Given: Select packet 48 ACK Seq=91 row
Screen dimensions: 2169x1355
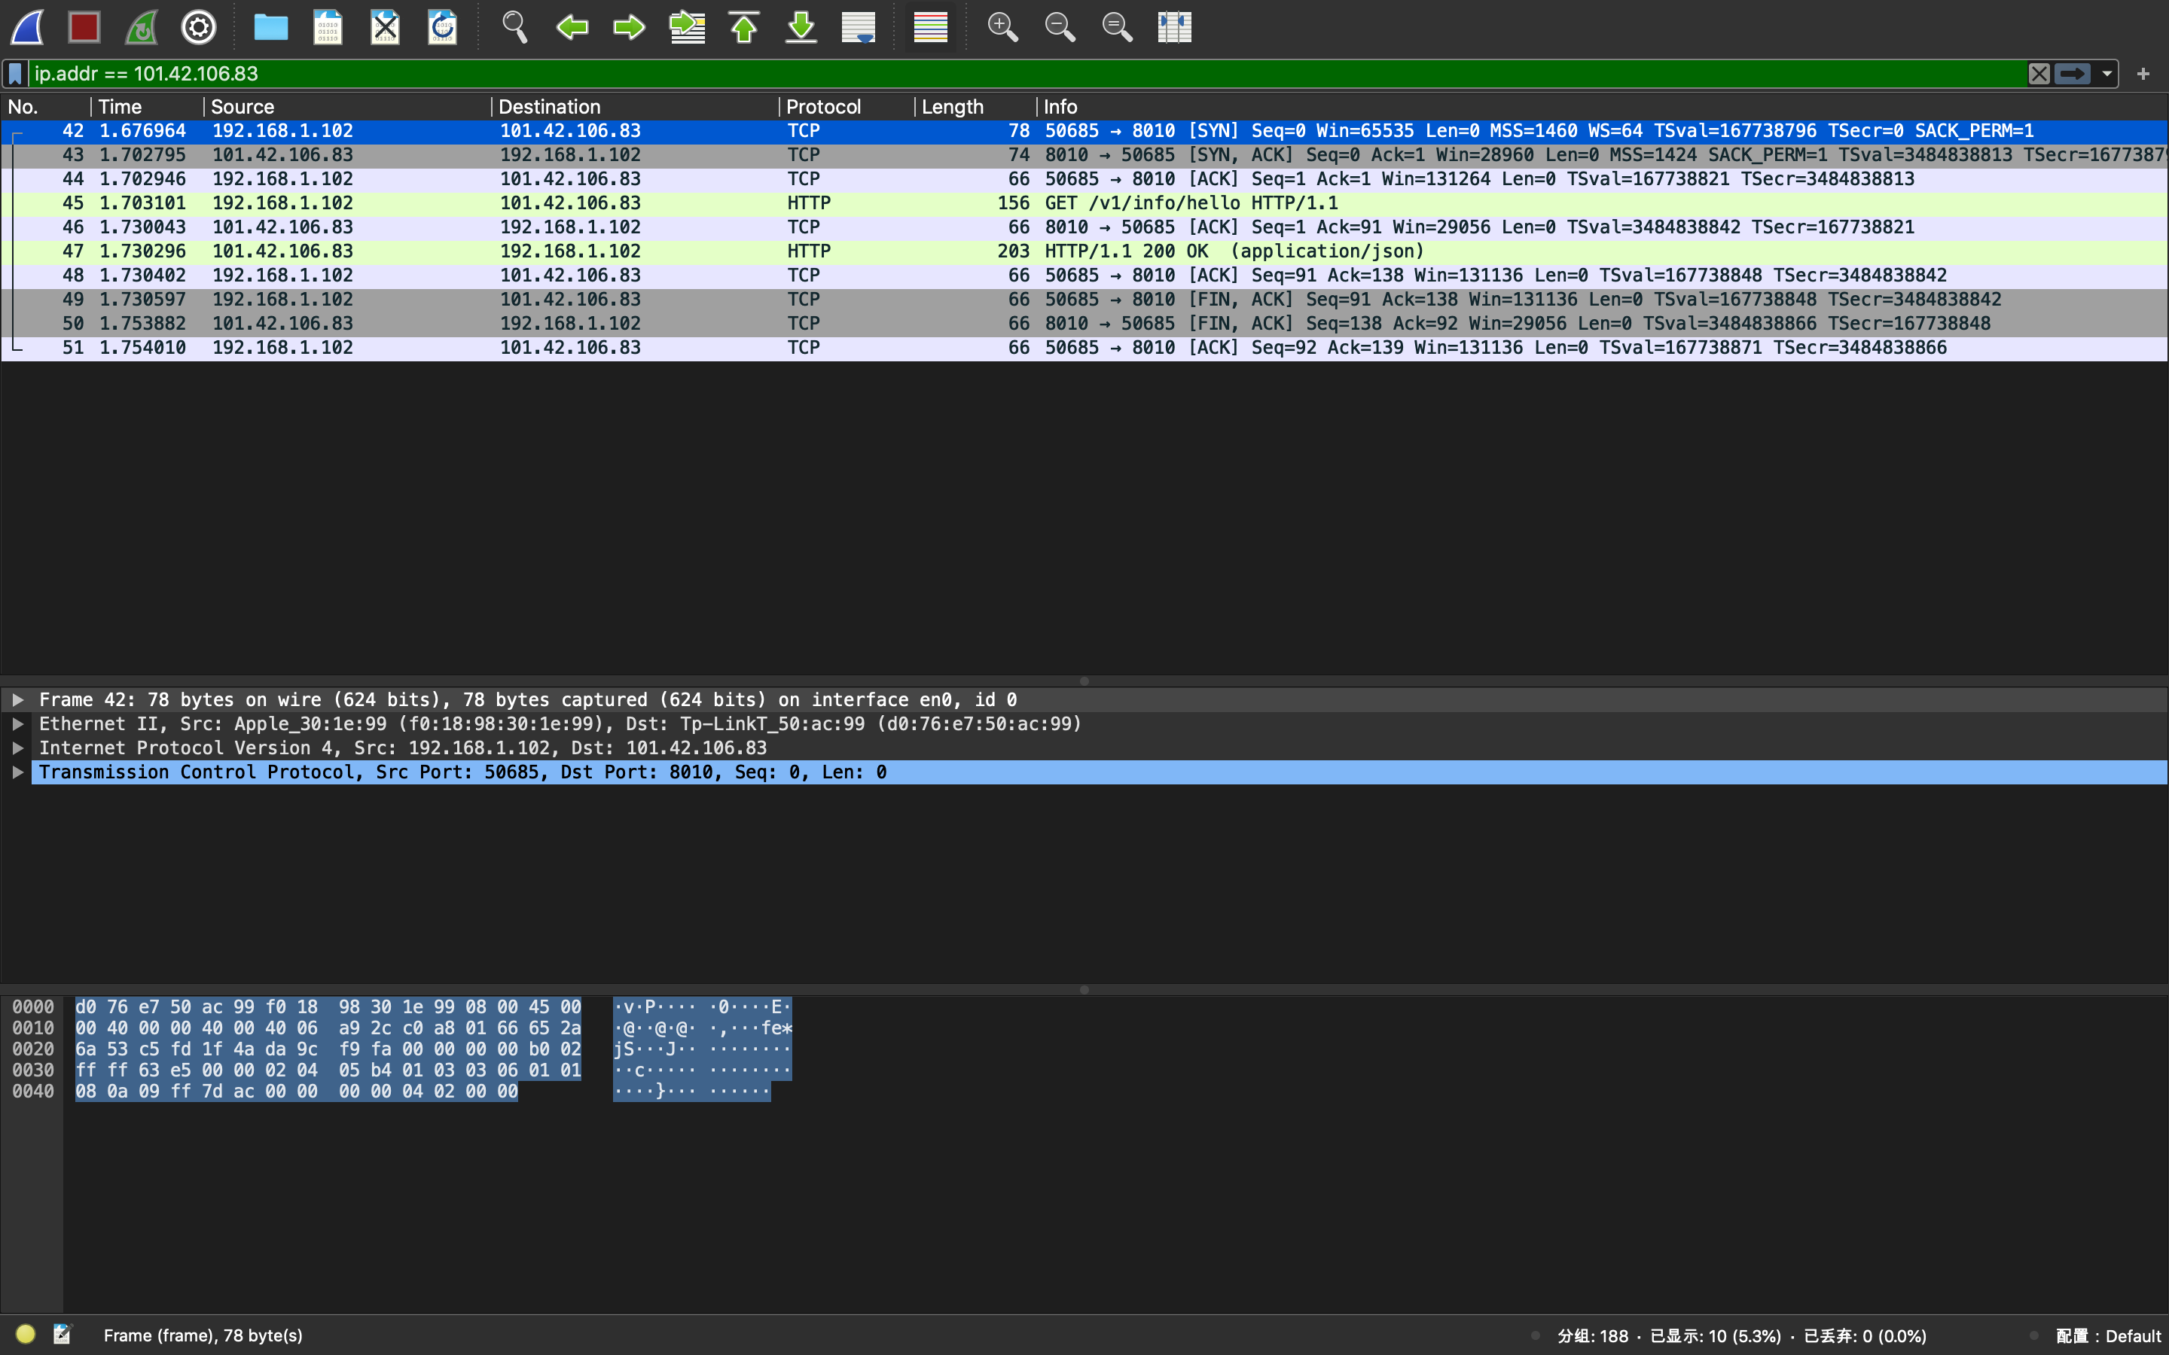Looking at the screenshot, I should point(1084,276).
